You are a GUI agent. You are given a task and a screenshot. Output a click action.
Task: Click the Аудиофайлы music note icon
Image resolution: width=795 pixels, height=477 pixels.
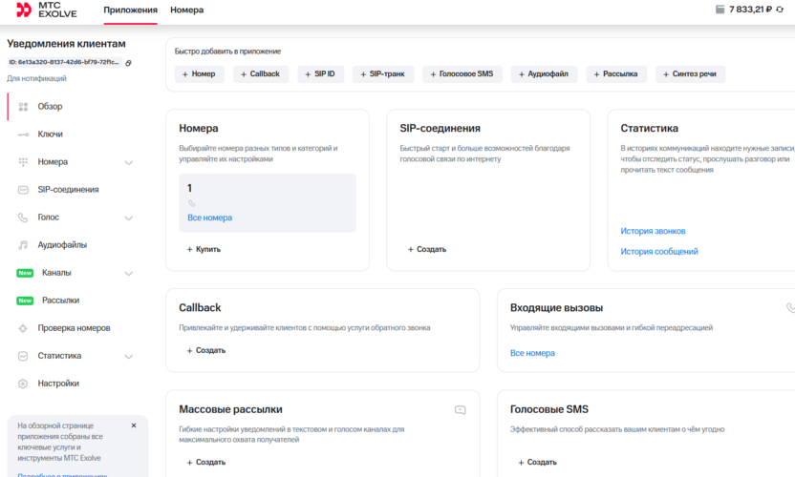23,245
